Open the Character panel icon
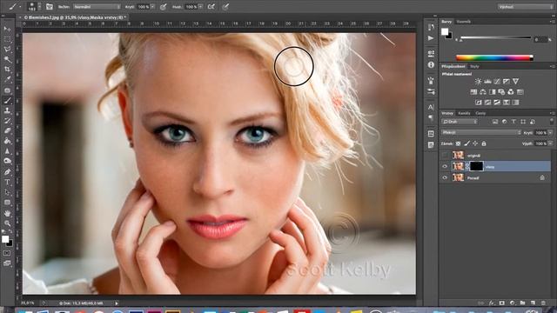 click(x=431, y=107)
